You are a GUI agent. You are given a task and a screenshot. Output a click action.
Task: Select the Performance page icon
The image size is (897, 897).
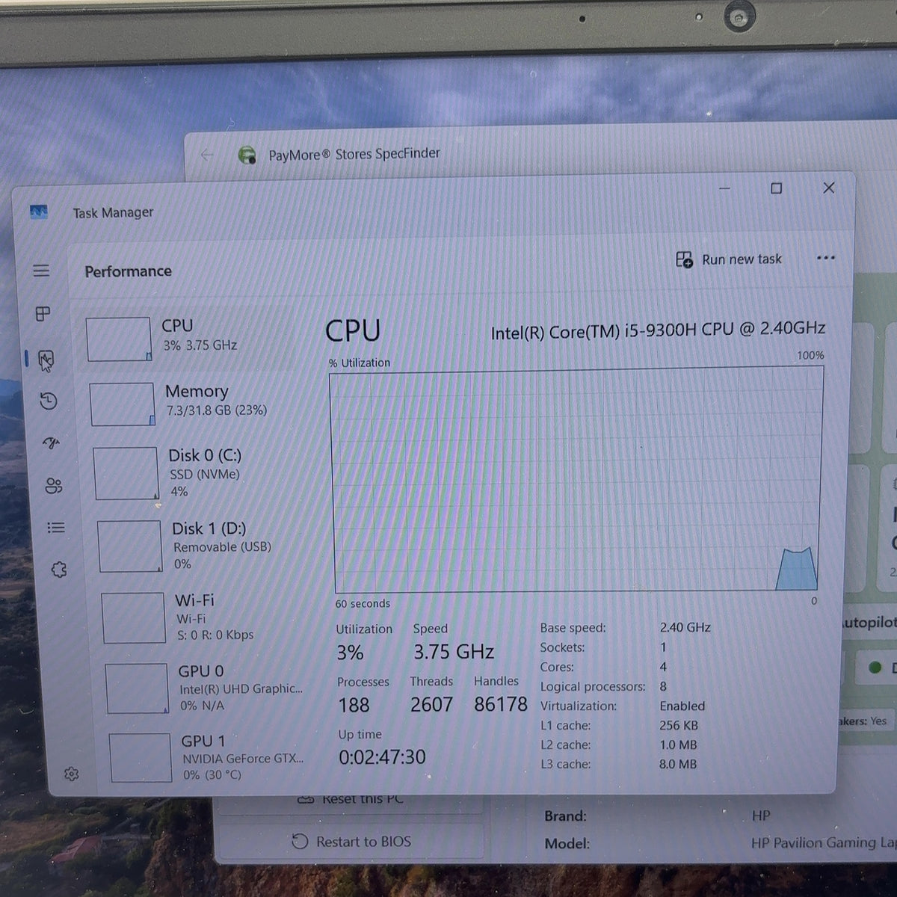46,361
